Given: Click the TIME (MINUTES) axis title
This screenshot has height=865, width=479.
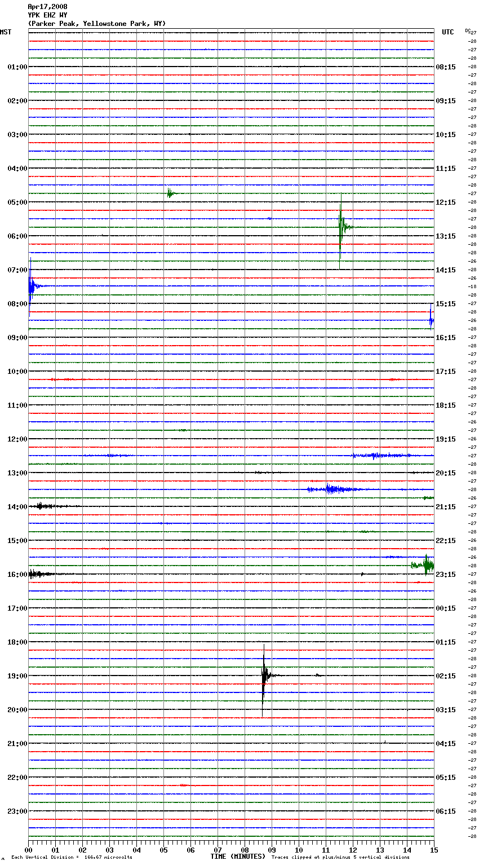Looking at the screenshot, I should pos(238,857).
